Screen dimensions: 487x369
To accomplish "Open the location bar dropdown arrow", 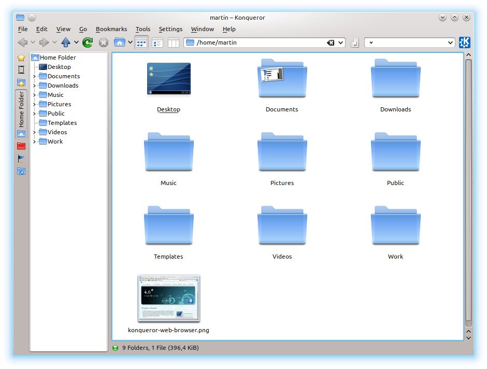I will point(340,42).
